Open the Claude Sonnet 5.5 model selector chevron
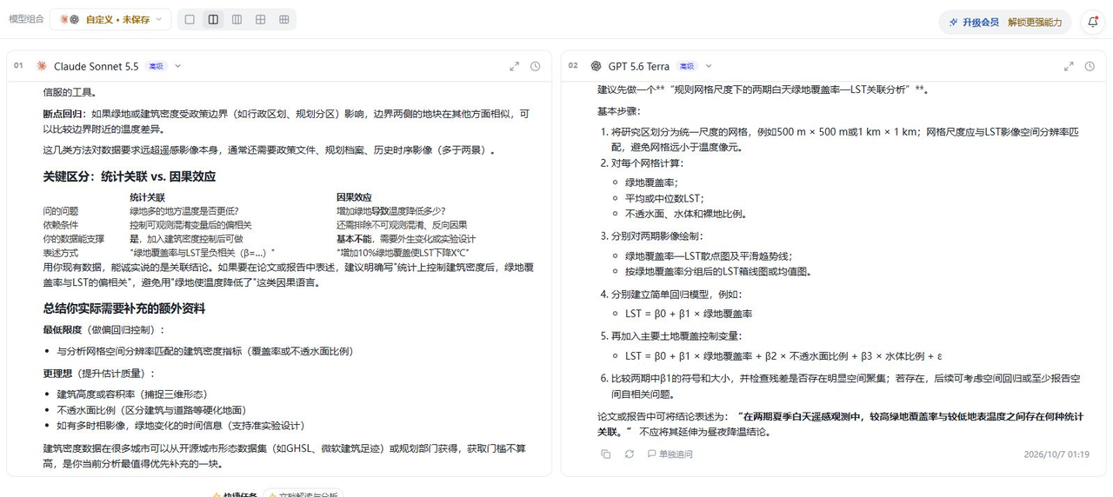The width and height of the screenshot is (1113, 497). 178,66
